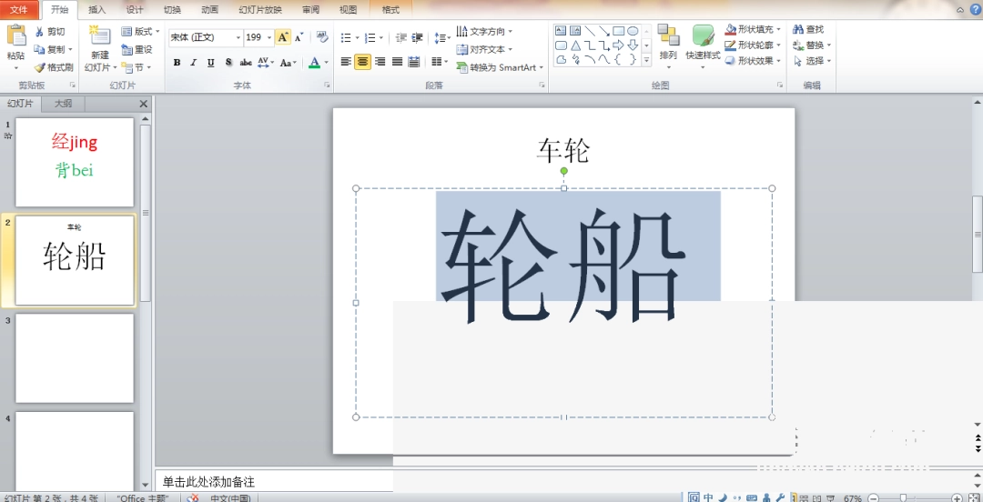The image size is (983, 502).
Task: Increase list indent level
Action: tap(418, 38)
